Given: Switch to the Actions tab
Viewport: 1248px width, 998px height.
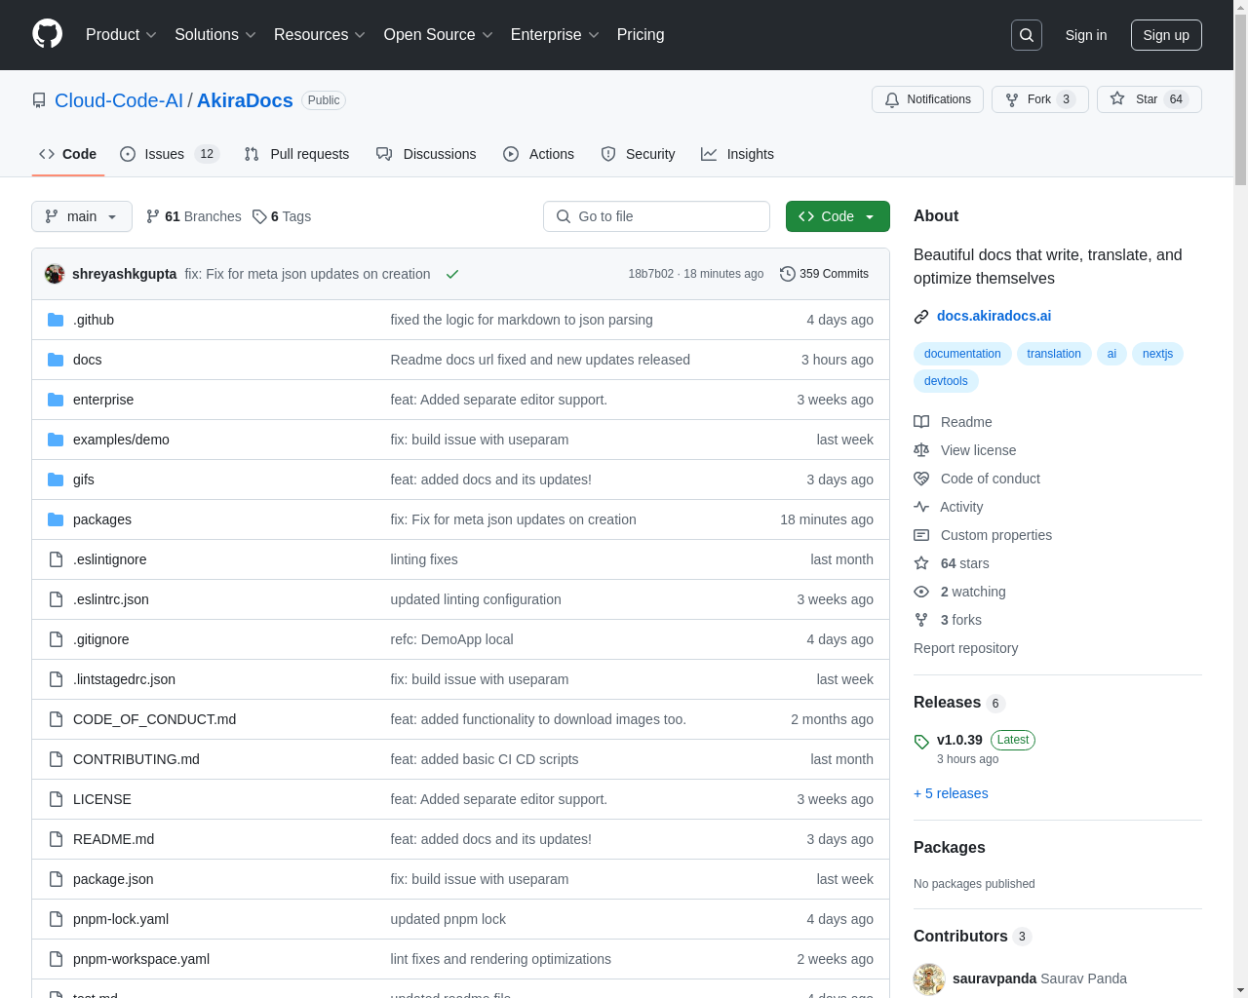Looking at the screenshot, I should tap(538, 154).
